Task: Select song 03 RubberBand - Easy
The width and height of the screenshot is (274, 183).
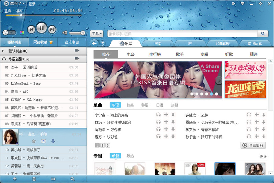Action: [43, 83]
